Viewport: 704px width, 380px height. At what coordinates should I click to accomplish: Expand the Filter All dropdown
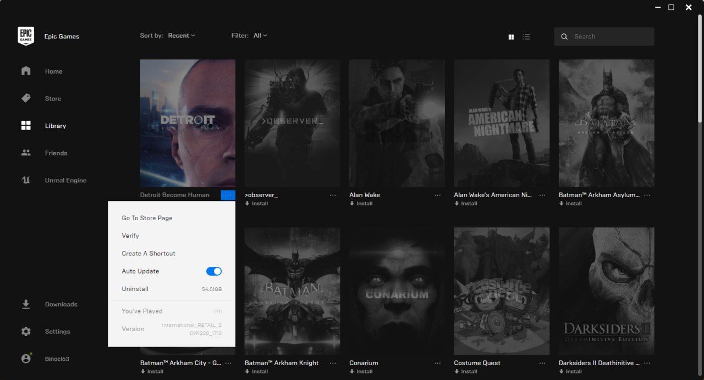click(x=260, y=36)
